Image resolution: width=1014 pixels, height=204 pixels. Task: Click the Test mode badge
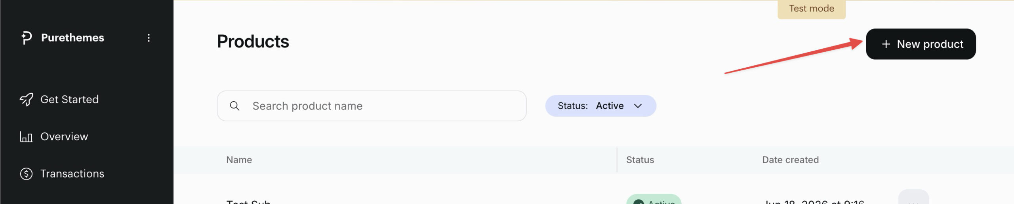coord(812,9)
